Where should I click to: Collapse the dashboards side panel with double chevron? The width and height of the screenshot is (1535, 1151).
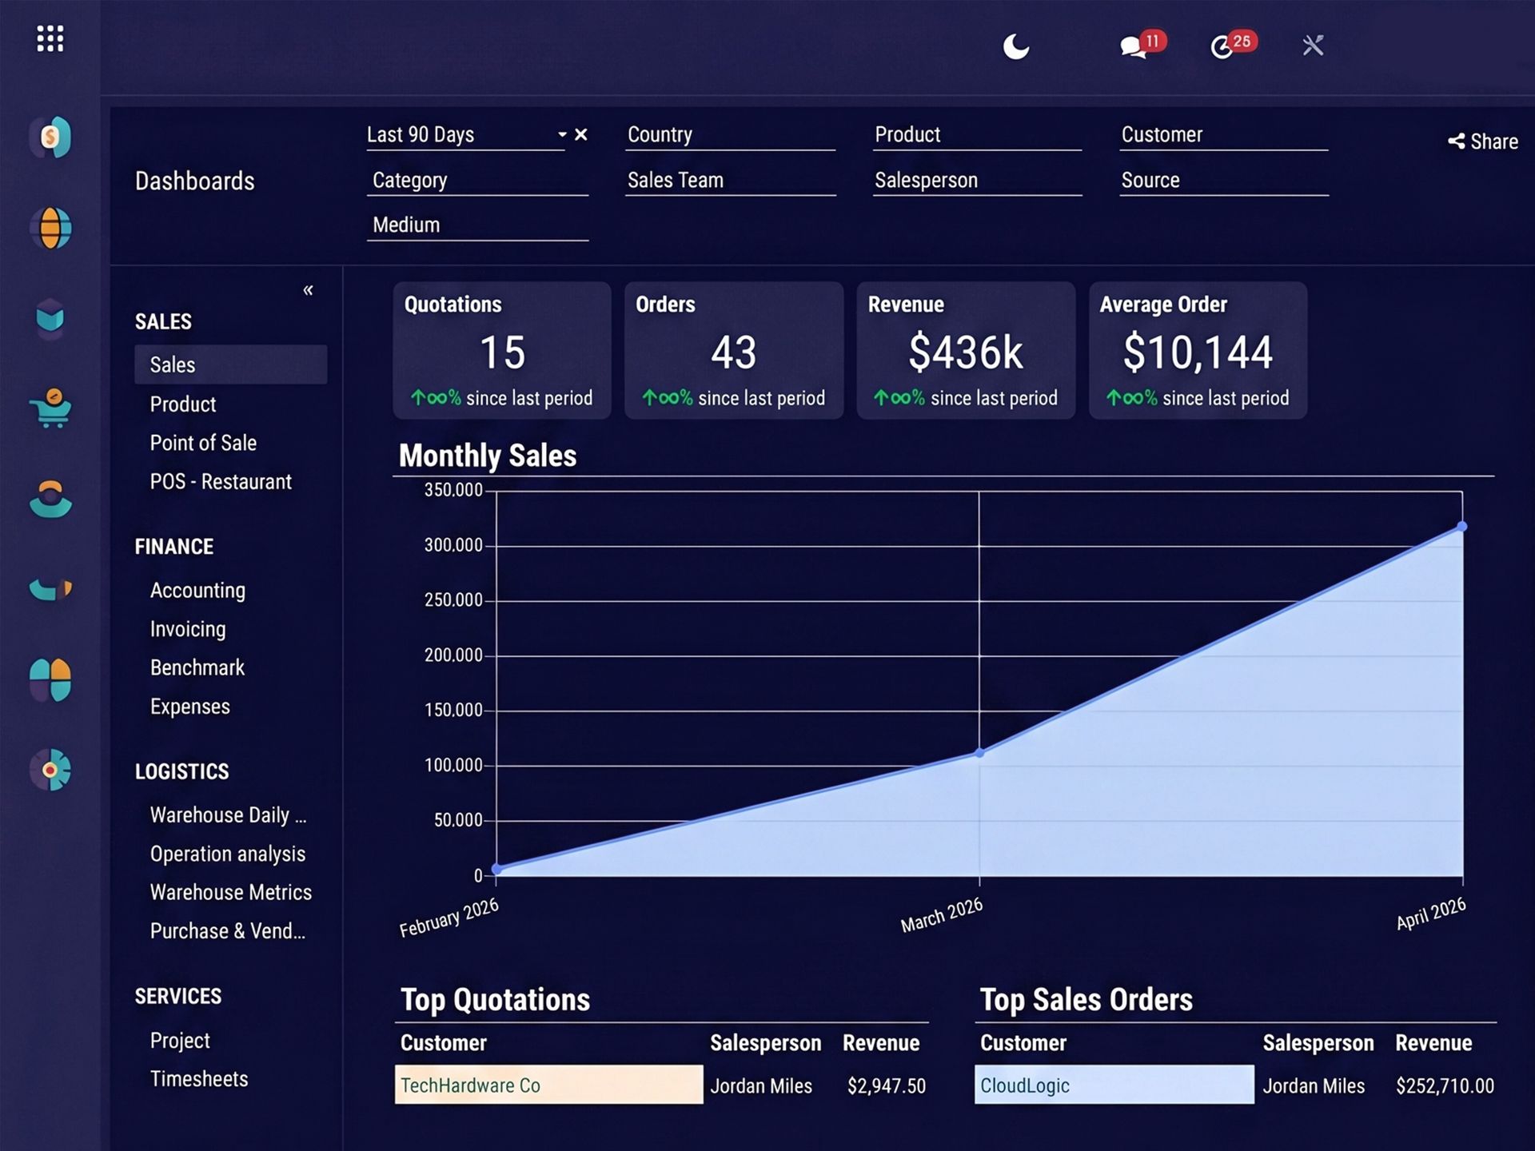(308, 290)
